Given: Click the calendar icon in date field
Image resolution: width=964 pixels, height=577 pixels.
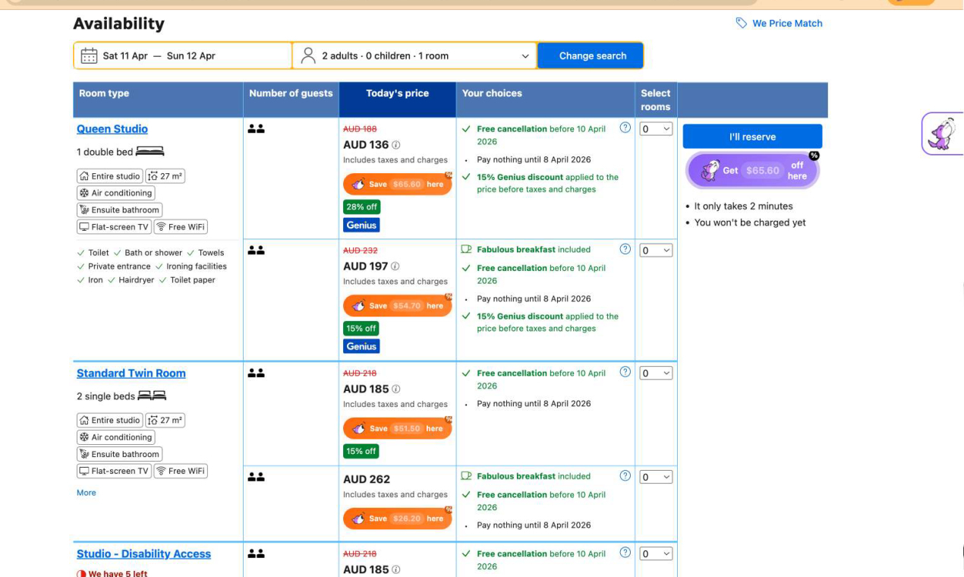Looking at the screenshot, I should [x=89, y=56].
